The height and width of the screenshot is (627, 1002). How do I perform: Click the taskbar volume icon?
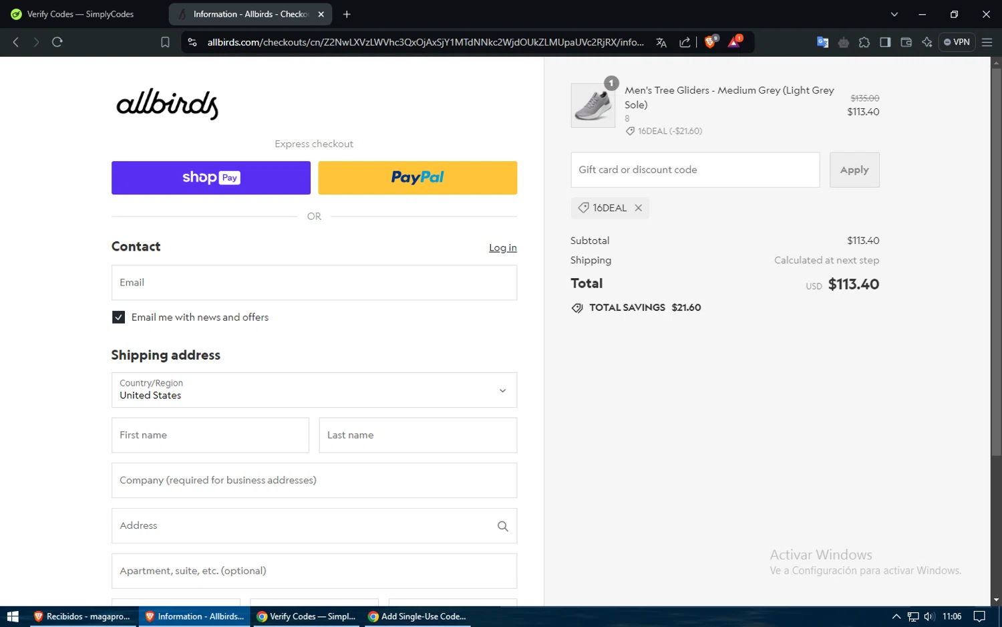point(929,616)
